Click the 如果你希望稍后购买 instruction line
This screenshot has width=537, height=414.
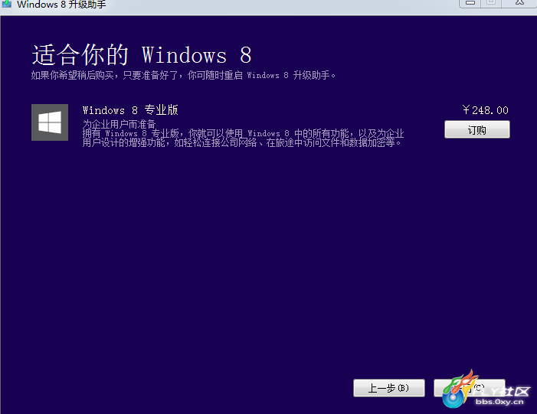[183, 75]
